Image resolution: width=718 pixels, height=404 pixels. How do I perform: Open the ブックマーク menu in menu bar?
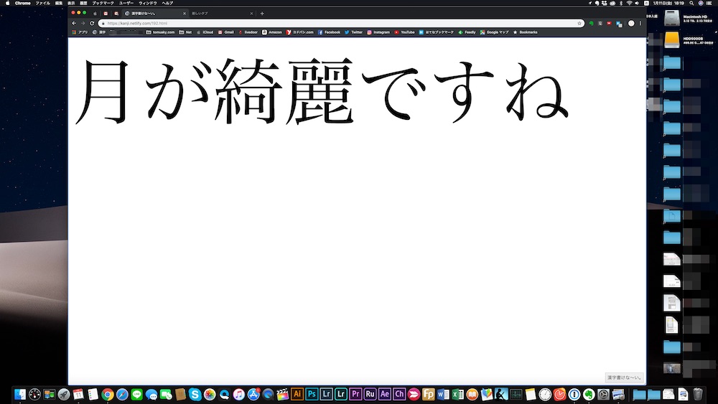[103, 3]
